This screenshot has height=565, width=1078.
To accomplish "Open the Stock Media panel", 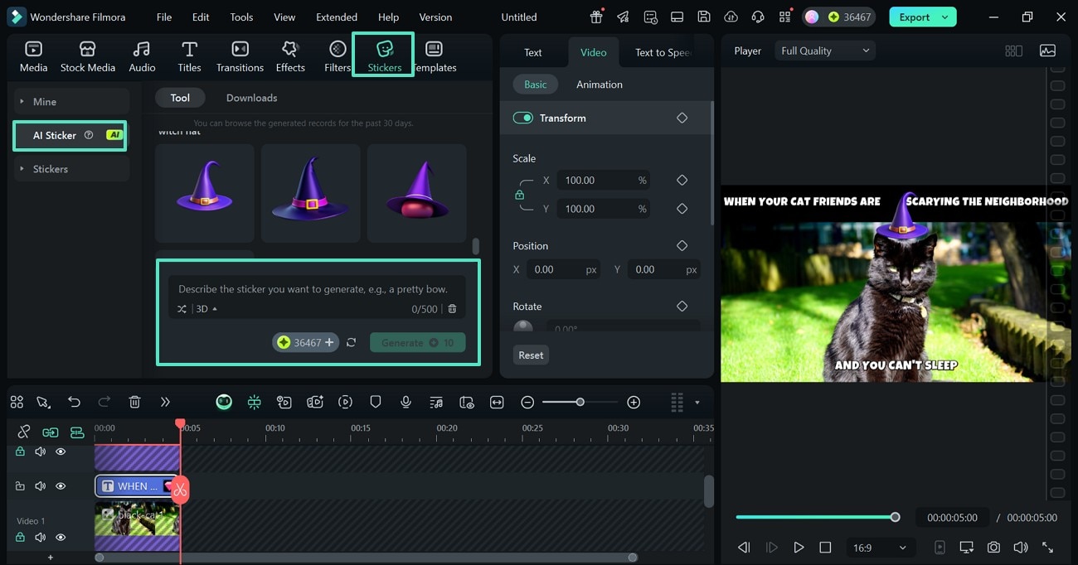I will [88, 56].
